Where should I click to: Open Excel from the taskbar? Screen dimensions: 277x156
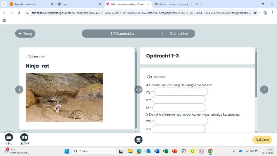pos(166,151)
